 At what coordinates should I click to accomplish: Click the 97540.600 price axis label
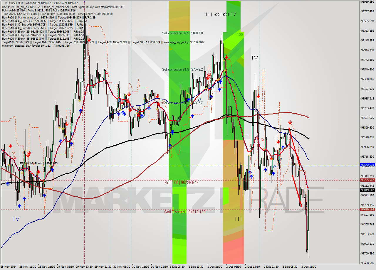pyautogui.click(x=367, y=70)
